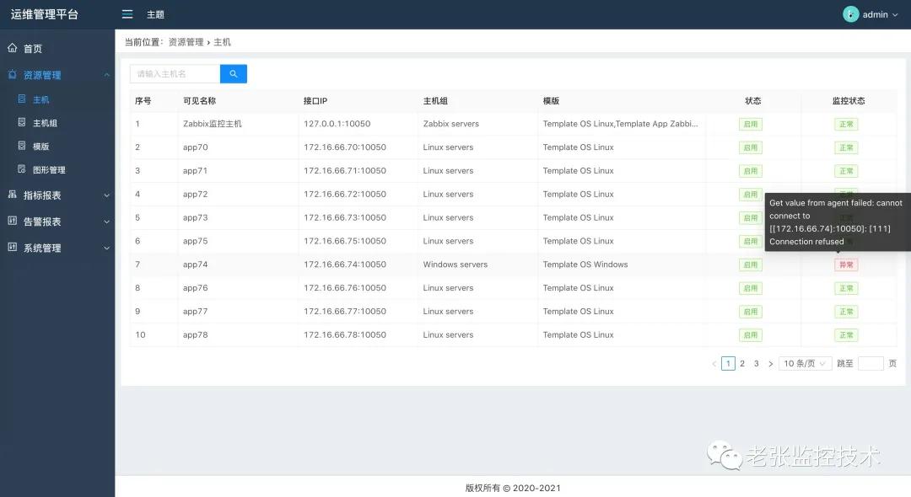Open the 10条/页 page size dropdown
The height and width of the screenshot is (497, 911).
805,363
